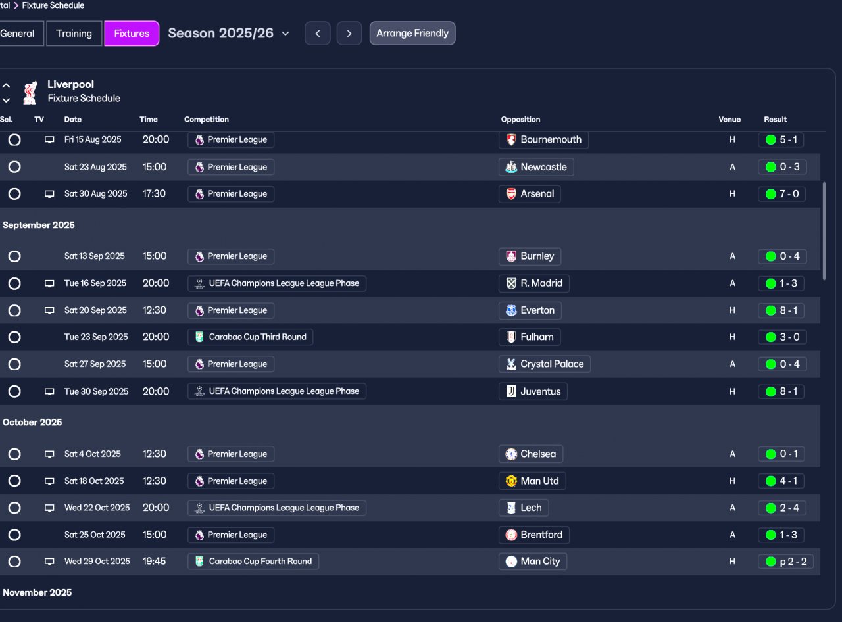This screenshot has width=842, height=622.
Task: Click the Liverpool club crest icon
Action: 30,92
